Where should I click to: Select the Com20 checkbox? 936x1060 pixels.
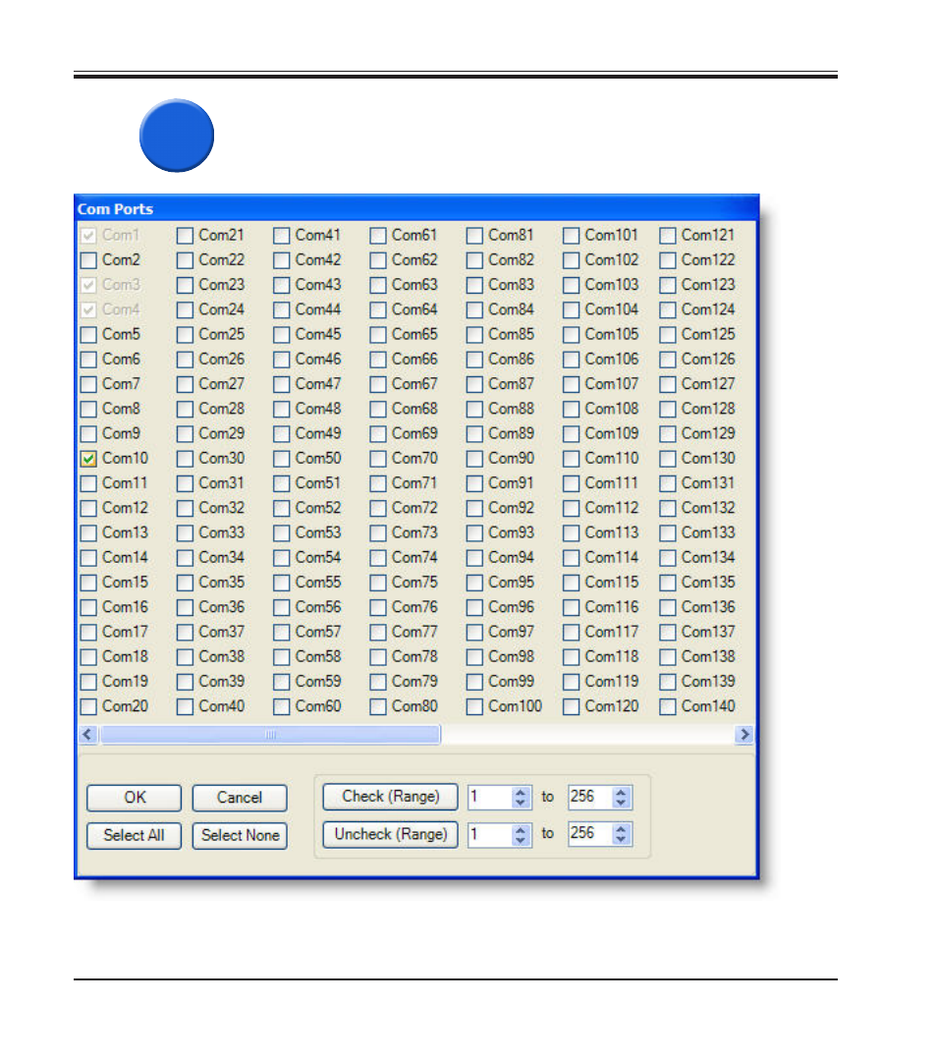click(x=88, y=706)
